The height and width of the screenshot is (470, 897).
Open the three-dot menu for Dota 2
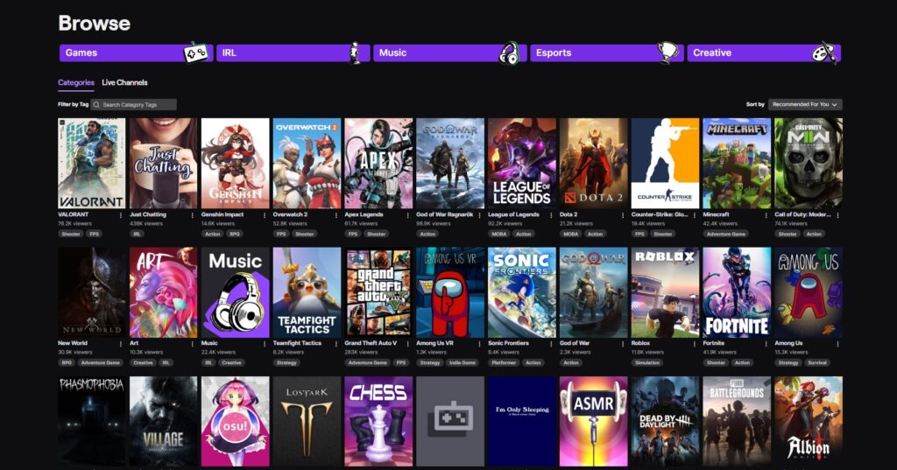[x=623, y=215]
